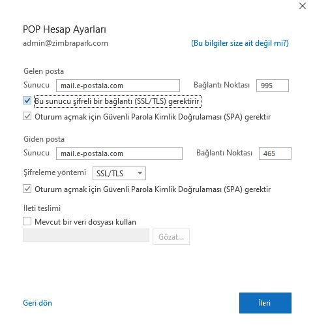
Task: Click the İleri button
Action: click(x=265, y=303)
